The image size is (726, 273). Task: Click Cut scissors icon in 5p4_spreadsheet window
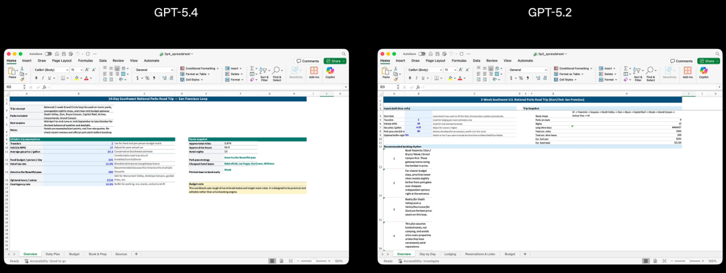tap(22, 69)
